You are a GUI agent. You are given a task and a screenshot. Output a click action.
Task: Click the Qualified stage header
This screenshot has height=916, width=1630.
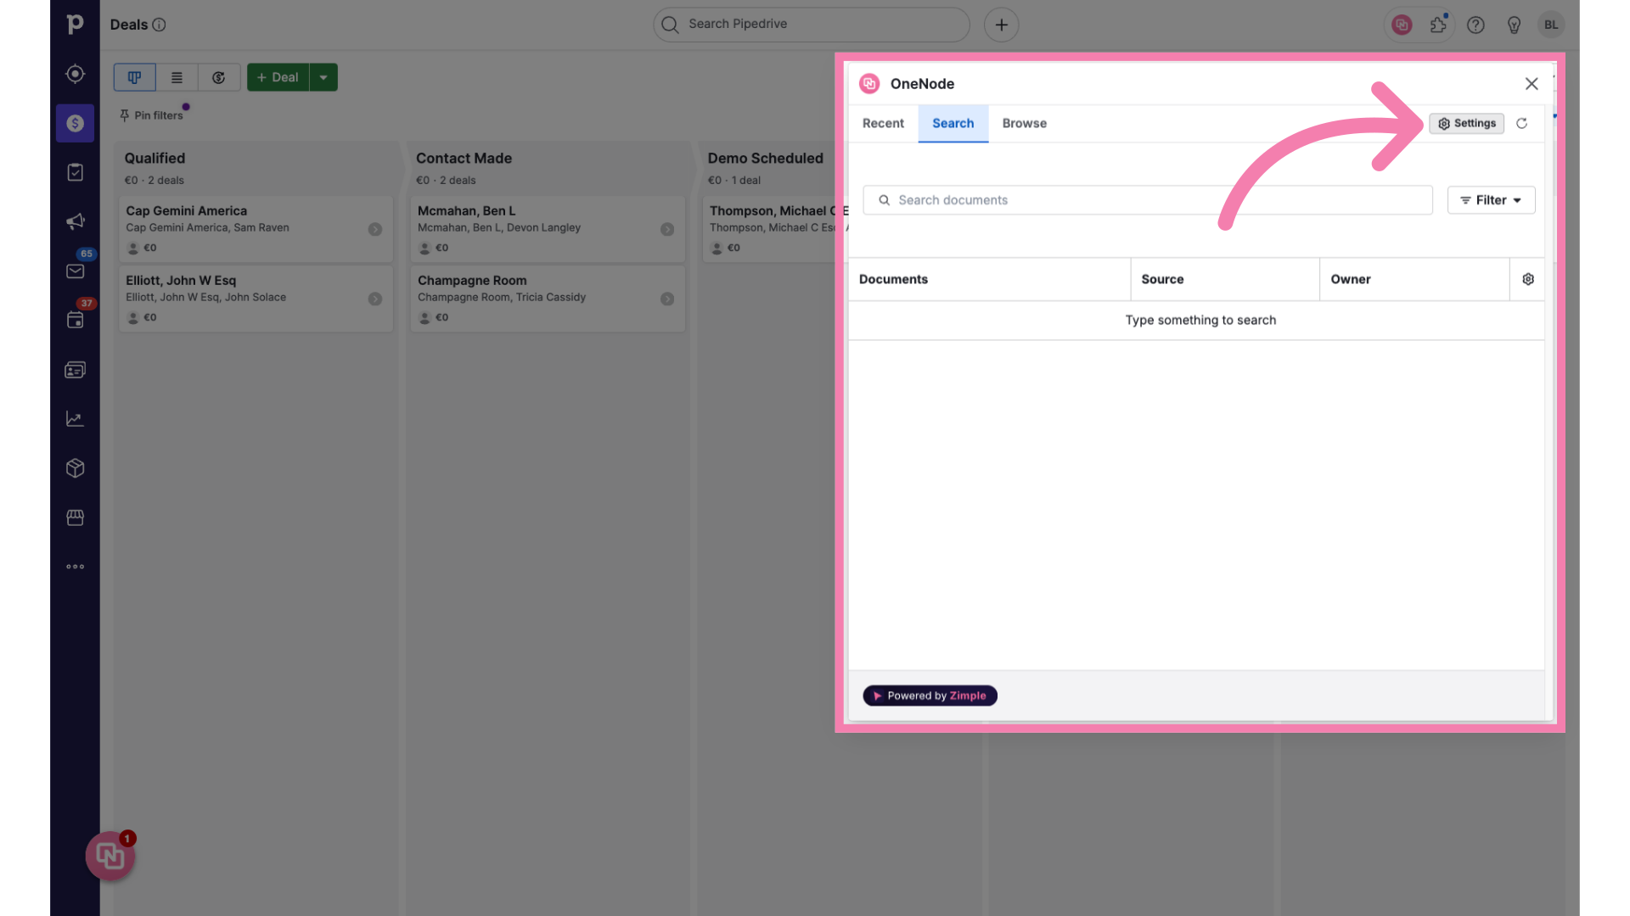point(155,159)
